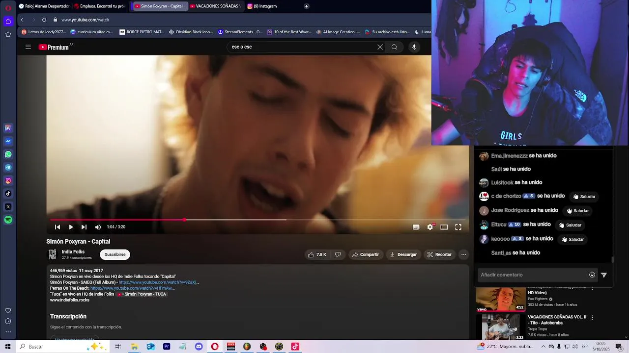629x353 pixels.
Task: Share the video with Compartir
Action: (x=366, y=254)
